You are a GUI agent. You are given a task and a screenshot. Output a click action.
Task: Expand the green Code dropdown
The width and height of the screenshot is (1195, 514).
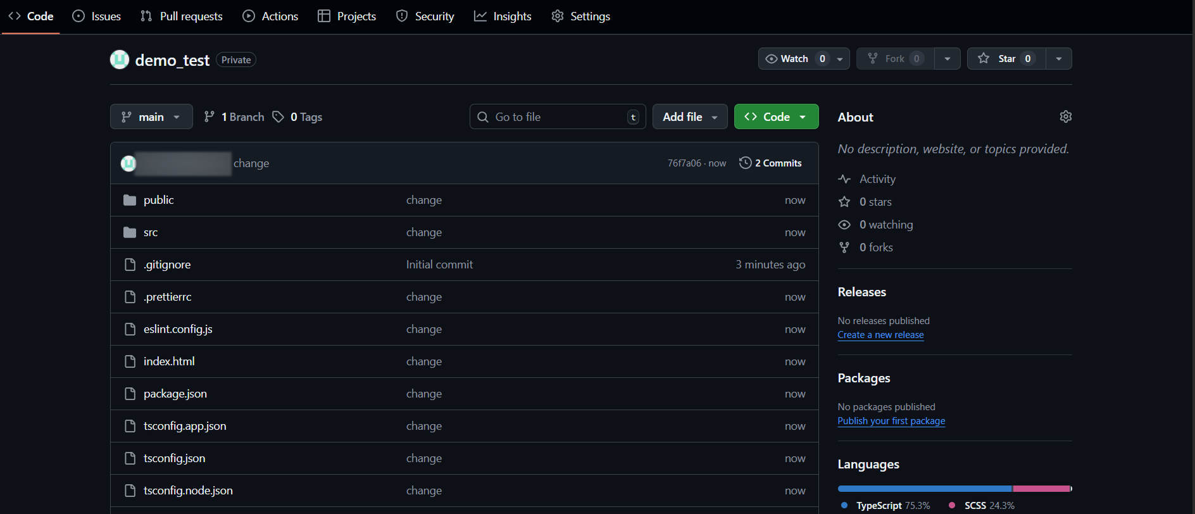pos(776,116)
